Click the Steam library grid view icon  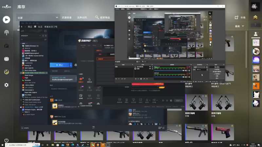point(45,31)
